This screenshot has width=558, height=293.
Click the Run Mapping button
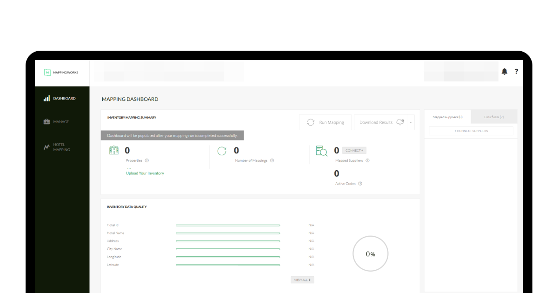(x=325, y=122)
